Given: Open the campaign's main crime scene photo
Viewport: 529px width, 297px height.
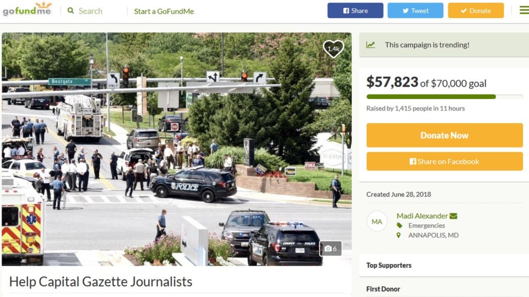Looking at the screenshot, I should click(x=177, y=149).
